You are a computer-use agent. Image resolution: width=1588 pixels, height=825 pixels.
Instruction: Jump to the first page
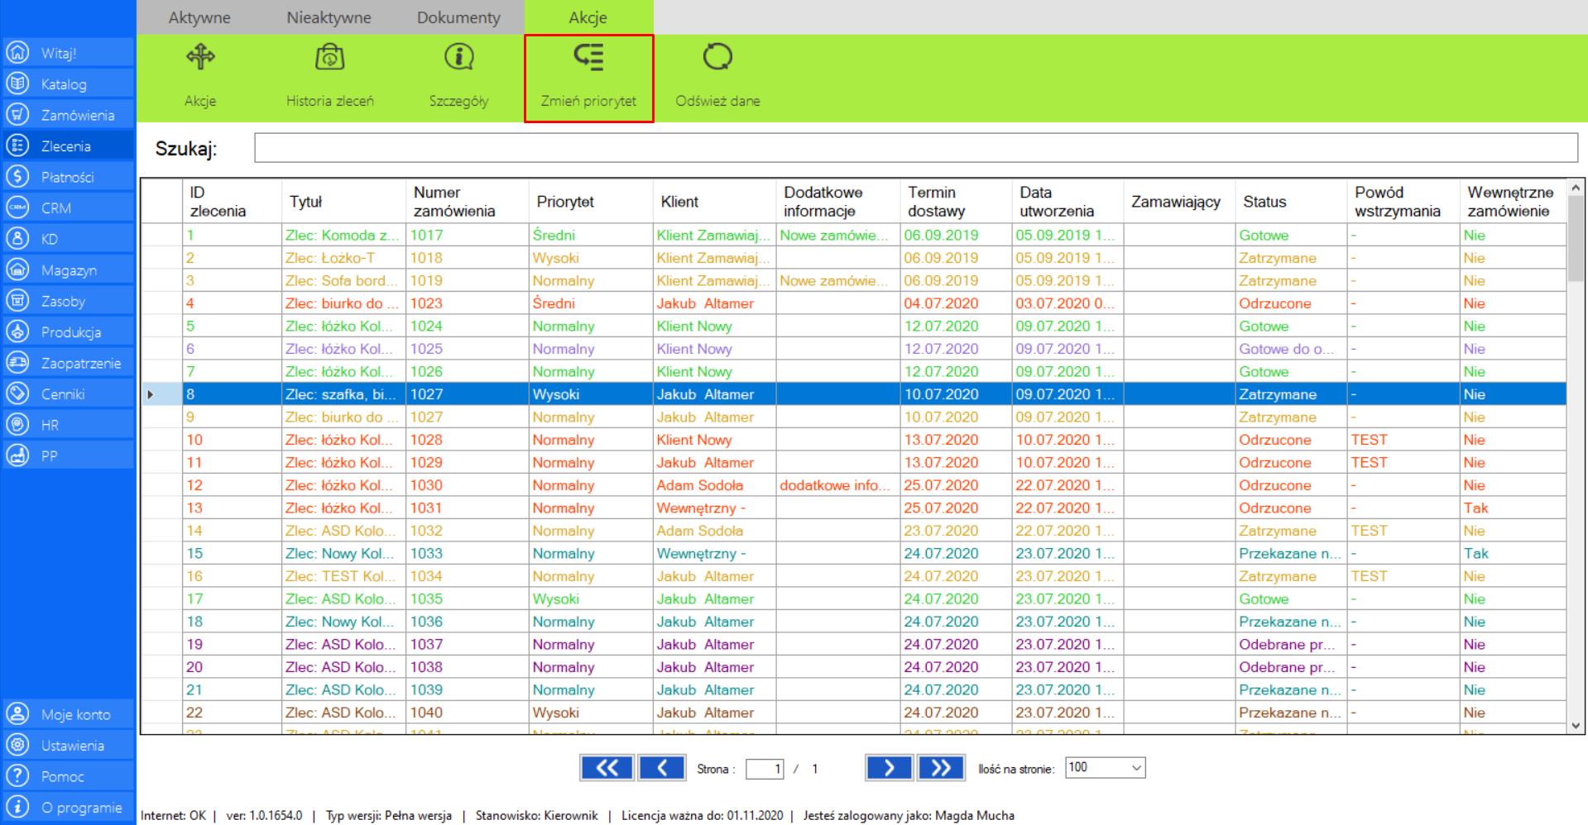click(x=606, y=768)
